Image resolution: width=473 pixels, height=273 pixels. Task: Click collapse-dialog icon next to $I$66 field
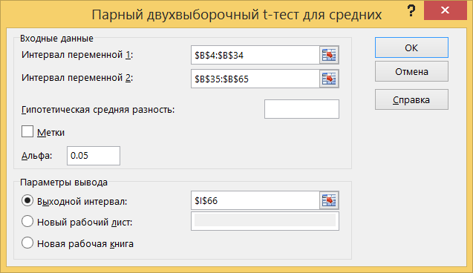pos(329,200)
